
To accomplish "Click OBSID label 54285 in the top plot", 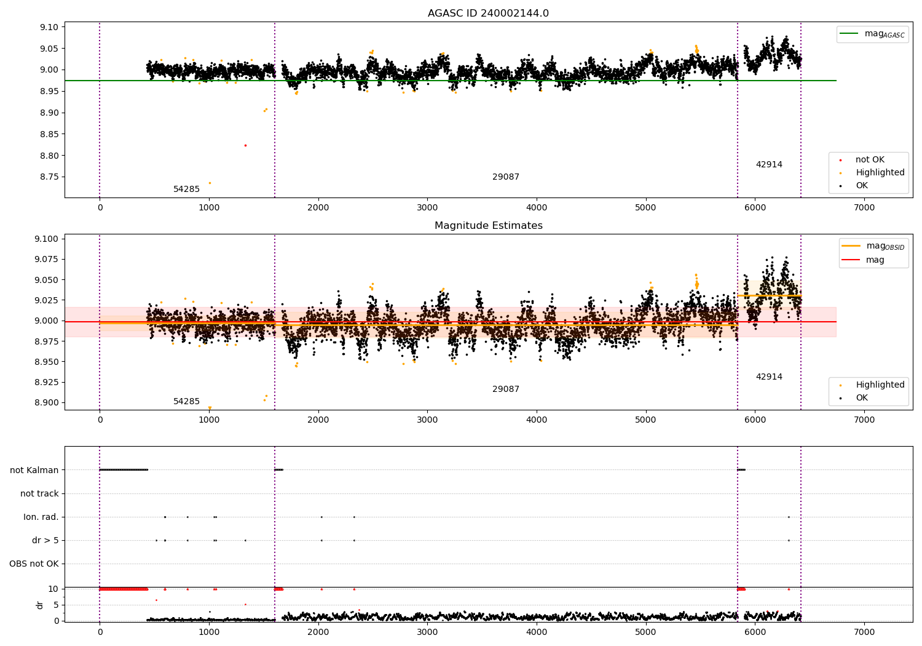I will coord(186,189).
